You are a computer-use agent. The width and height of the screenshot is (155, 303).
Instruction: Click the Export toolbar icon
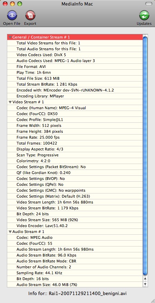[x=30, y=15]
